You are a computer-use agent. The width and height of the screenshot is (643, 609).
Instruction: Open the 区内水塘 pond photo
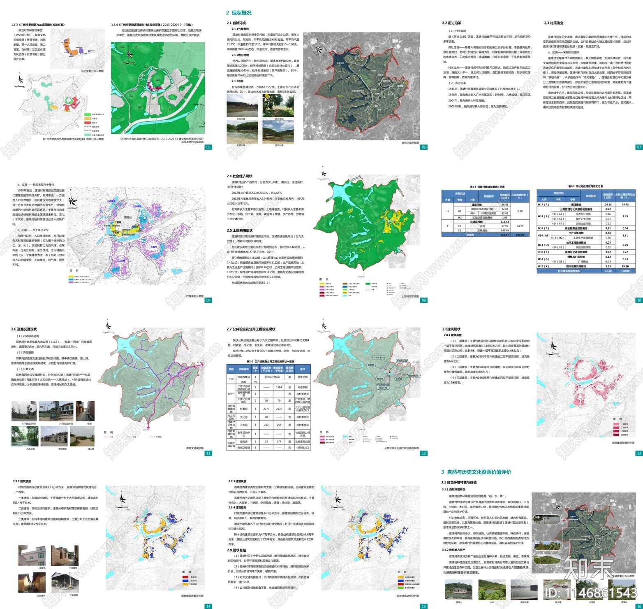(x=242, y=105)
